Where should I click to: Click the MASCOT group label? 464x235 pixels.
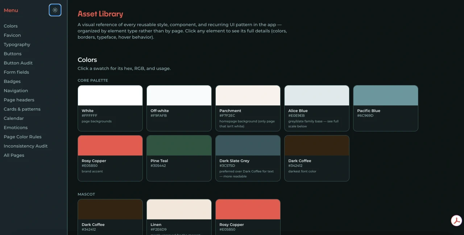(x=86, y=194)
